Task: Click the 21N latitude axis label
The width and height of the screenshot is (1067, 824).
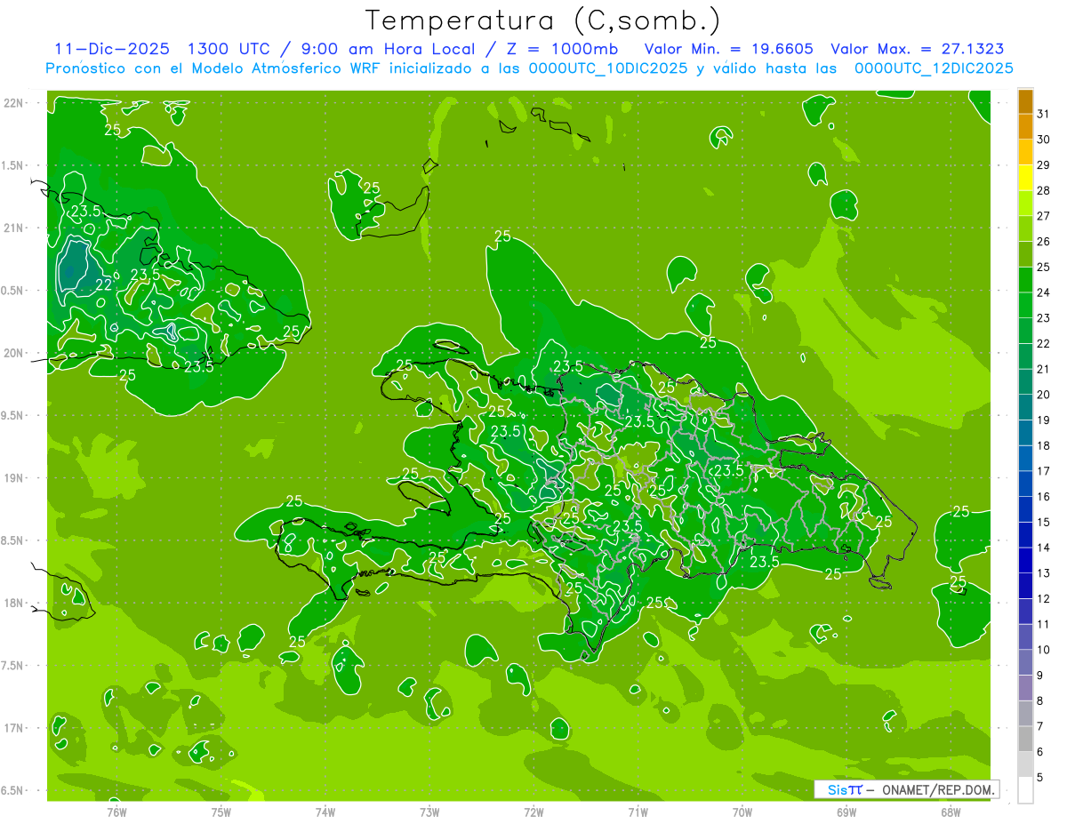Action: (14, 228)
